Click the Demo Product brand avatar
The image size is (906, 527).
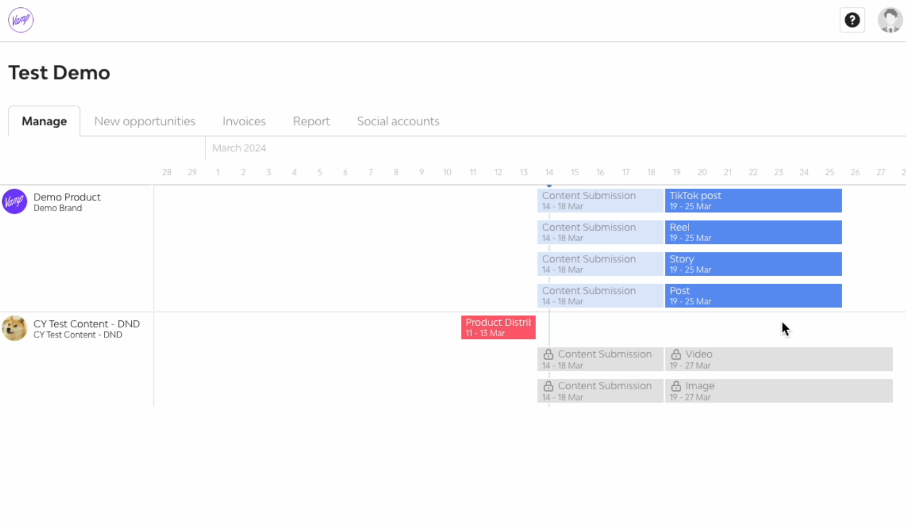pyautogui.click(x=14, y=201)
